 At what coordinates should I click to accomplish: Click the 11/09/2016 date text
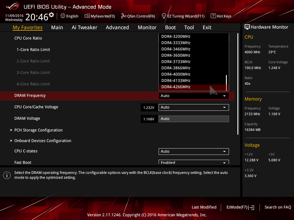pyautogui.click(x=14, y=16)
